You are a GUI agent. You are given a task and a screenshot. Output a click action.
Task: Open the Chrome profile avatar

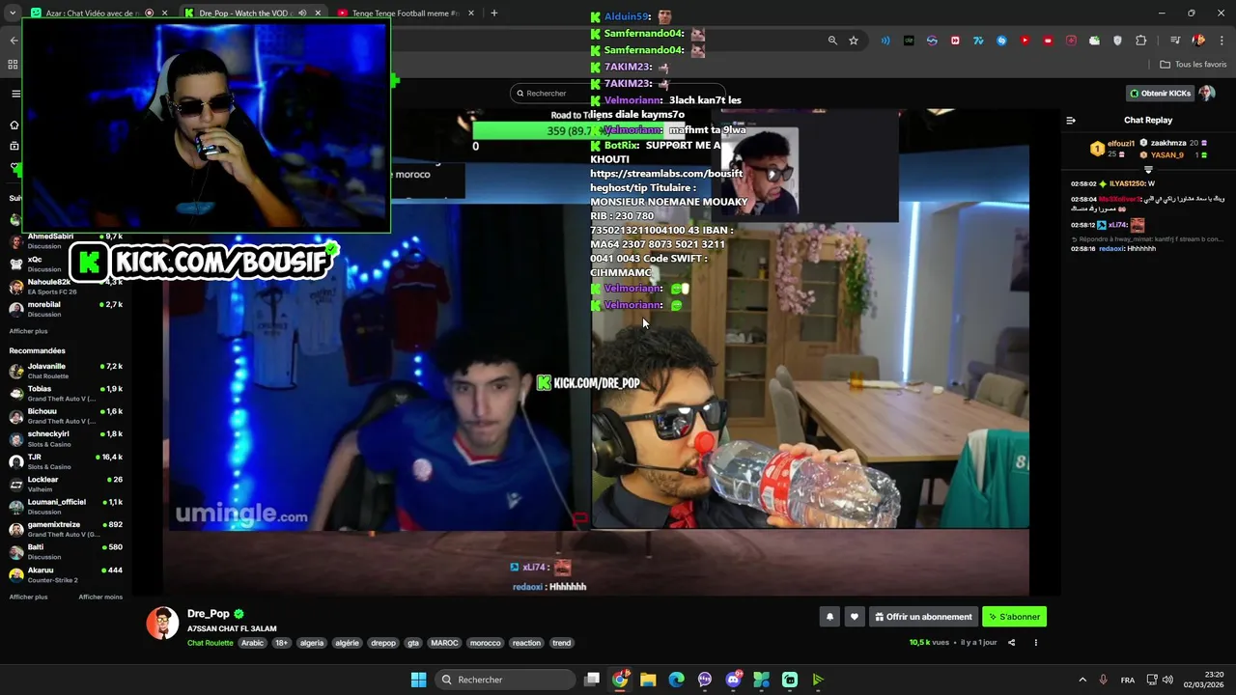coord(1198,41)
